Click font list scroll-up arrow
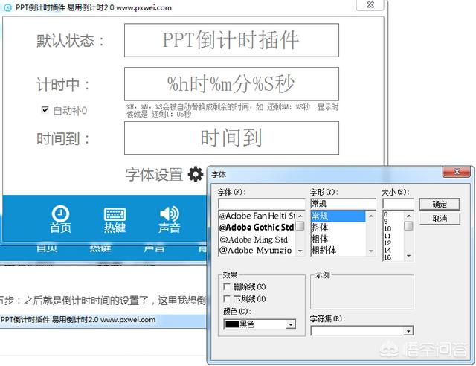 [300, 216]
